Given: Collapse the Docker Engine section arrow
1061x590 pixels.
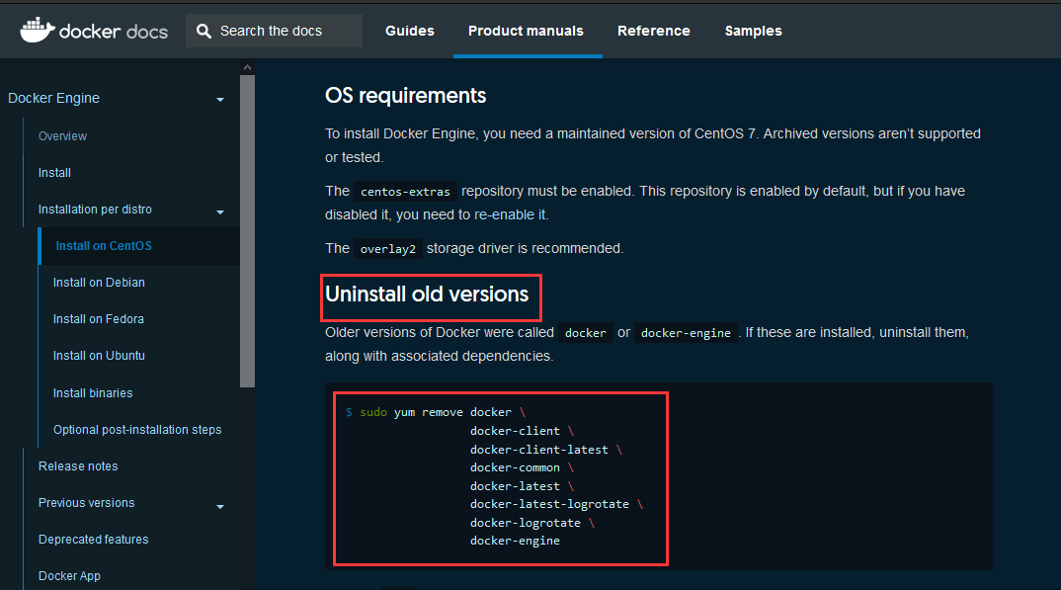Looking at the screenshot, I should coord(220,100).
